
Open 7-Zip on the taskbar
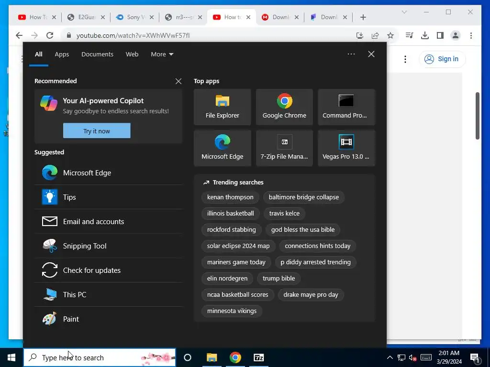pyautogui.click(x=259, y=357)
